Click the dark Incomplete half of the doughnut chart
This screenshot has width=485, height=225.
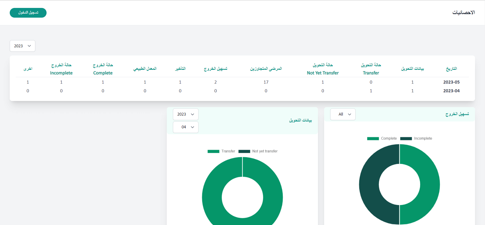[369, 185]
